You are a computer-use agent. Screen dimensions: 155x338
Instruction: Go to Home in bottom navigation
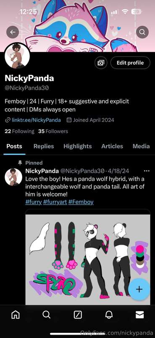16,315
